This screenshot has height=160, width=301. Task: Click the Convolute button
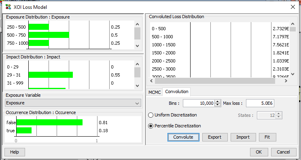coord(183,137)
